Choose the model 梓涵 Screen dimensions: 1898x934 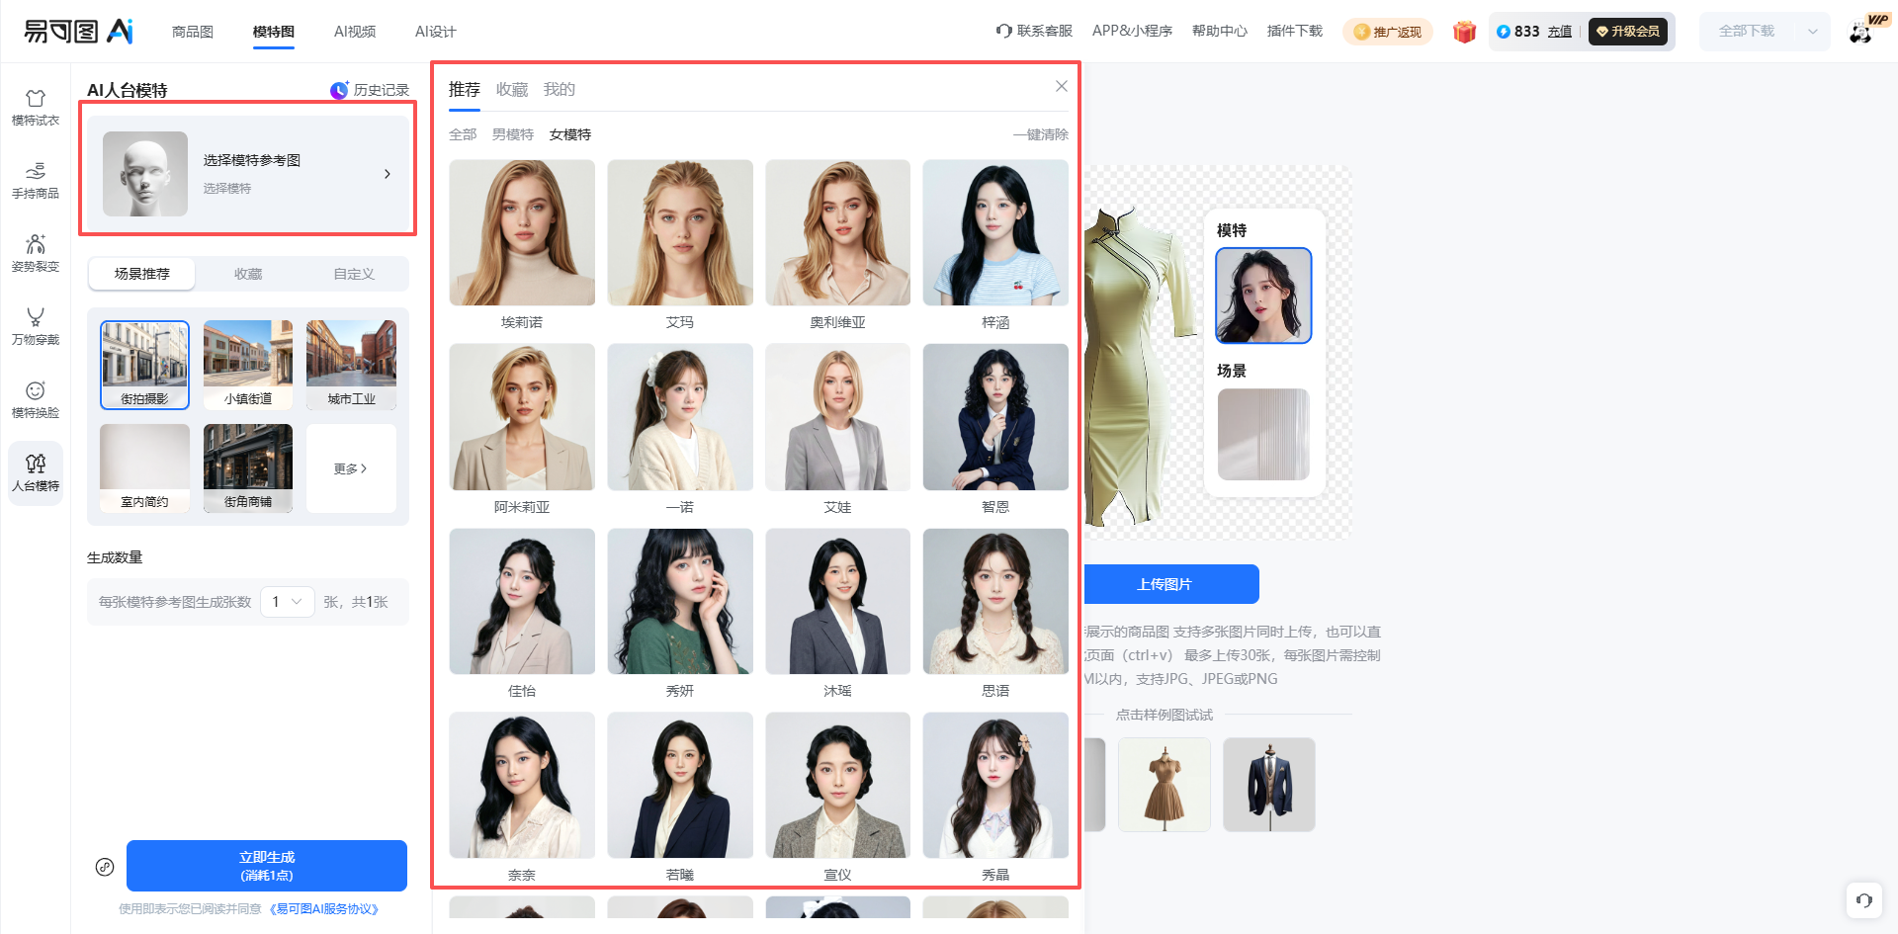(995, 233)
